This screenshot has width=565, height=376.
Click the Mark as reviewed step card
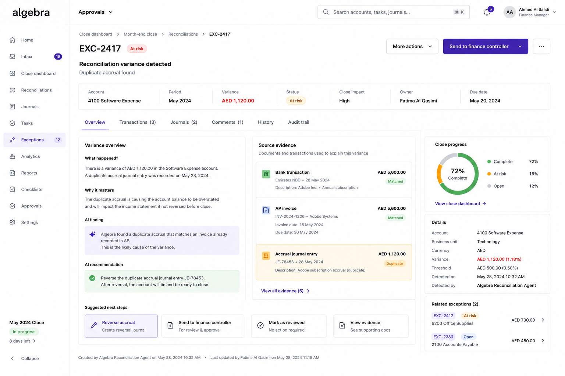pos(289,326)
